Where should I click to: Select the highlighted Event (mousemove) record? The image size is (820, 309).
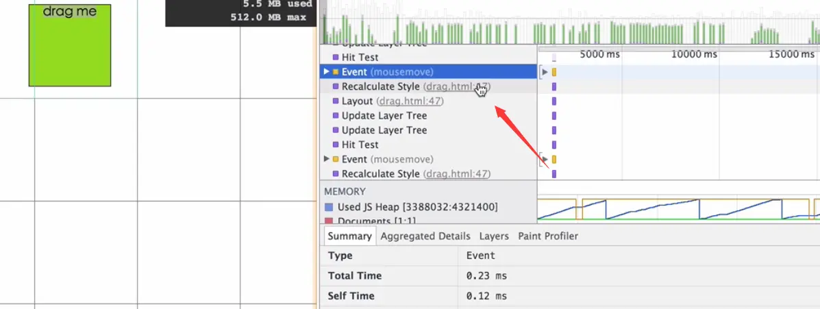tap(428, 72)
